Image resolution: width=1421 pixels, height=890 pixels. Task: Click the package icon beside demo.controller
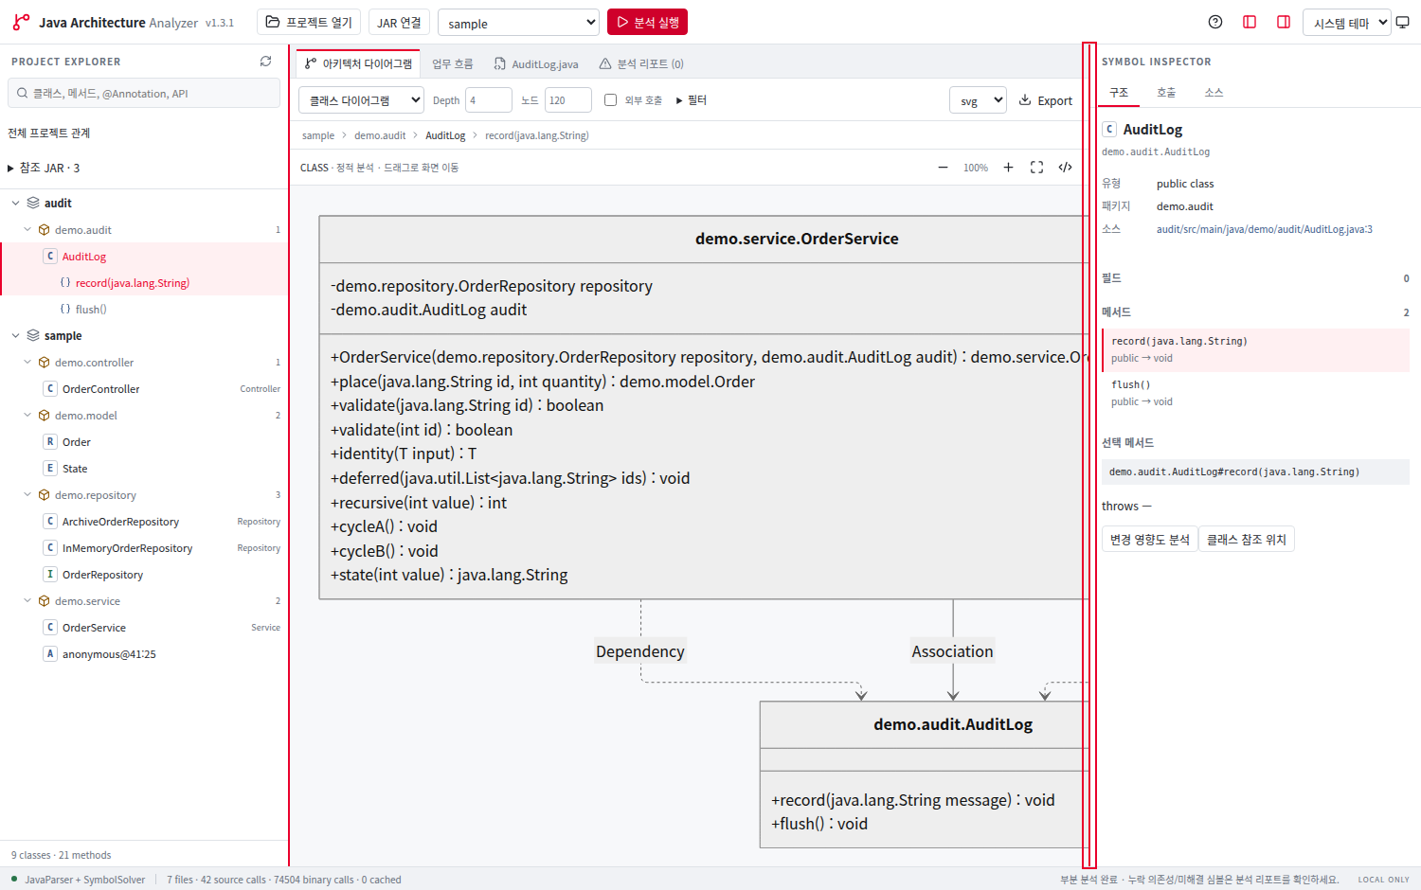click(x=44, y=363)
